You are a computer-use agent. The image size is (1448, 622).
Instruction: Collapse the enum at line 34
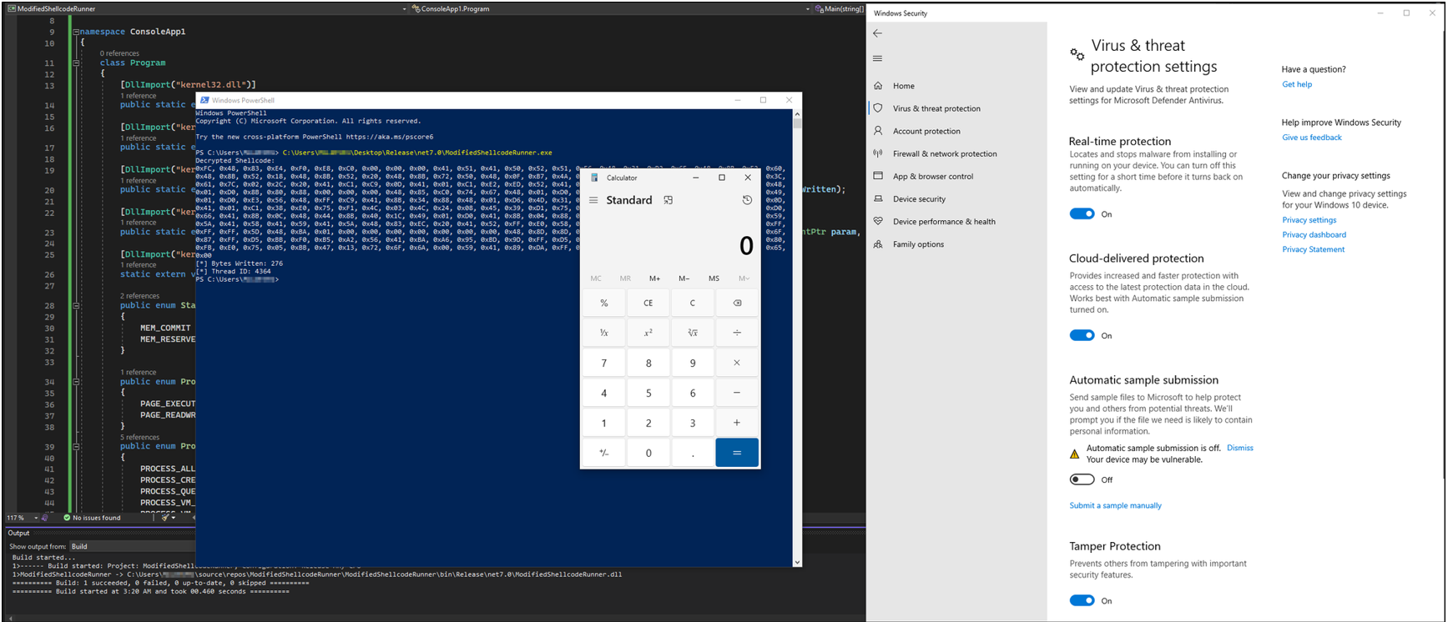(76, 382)
